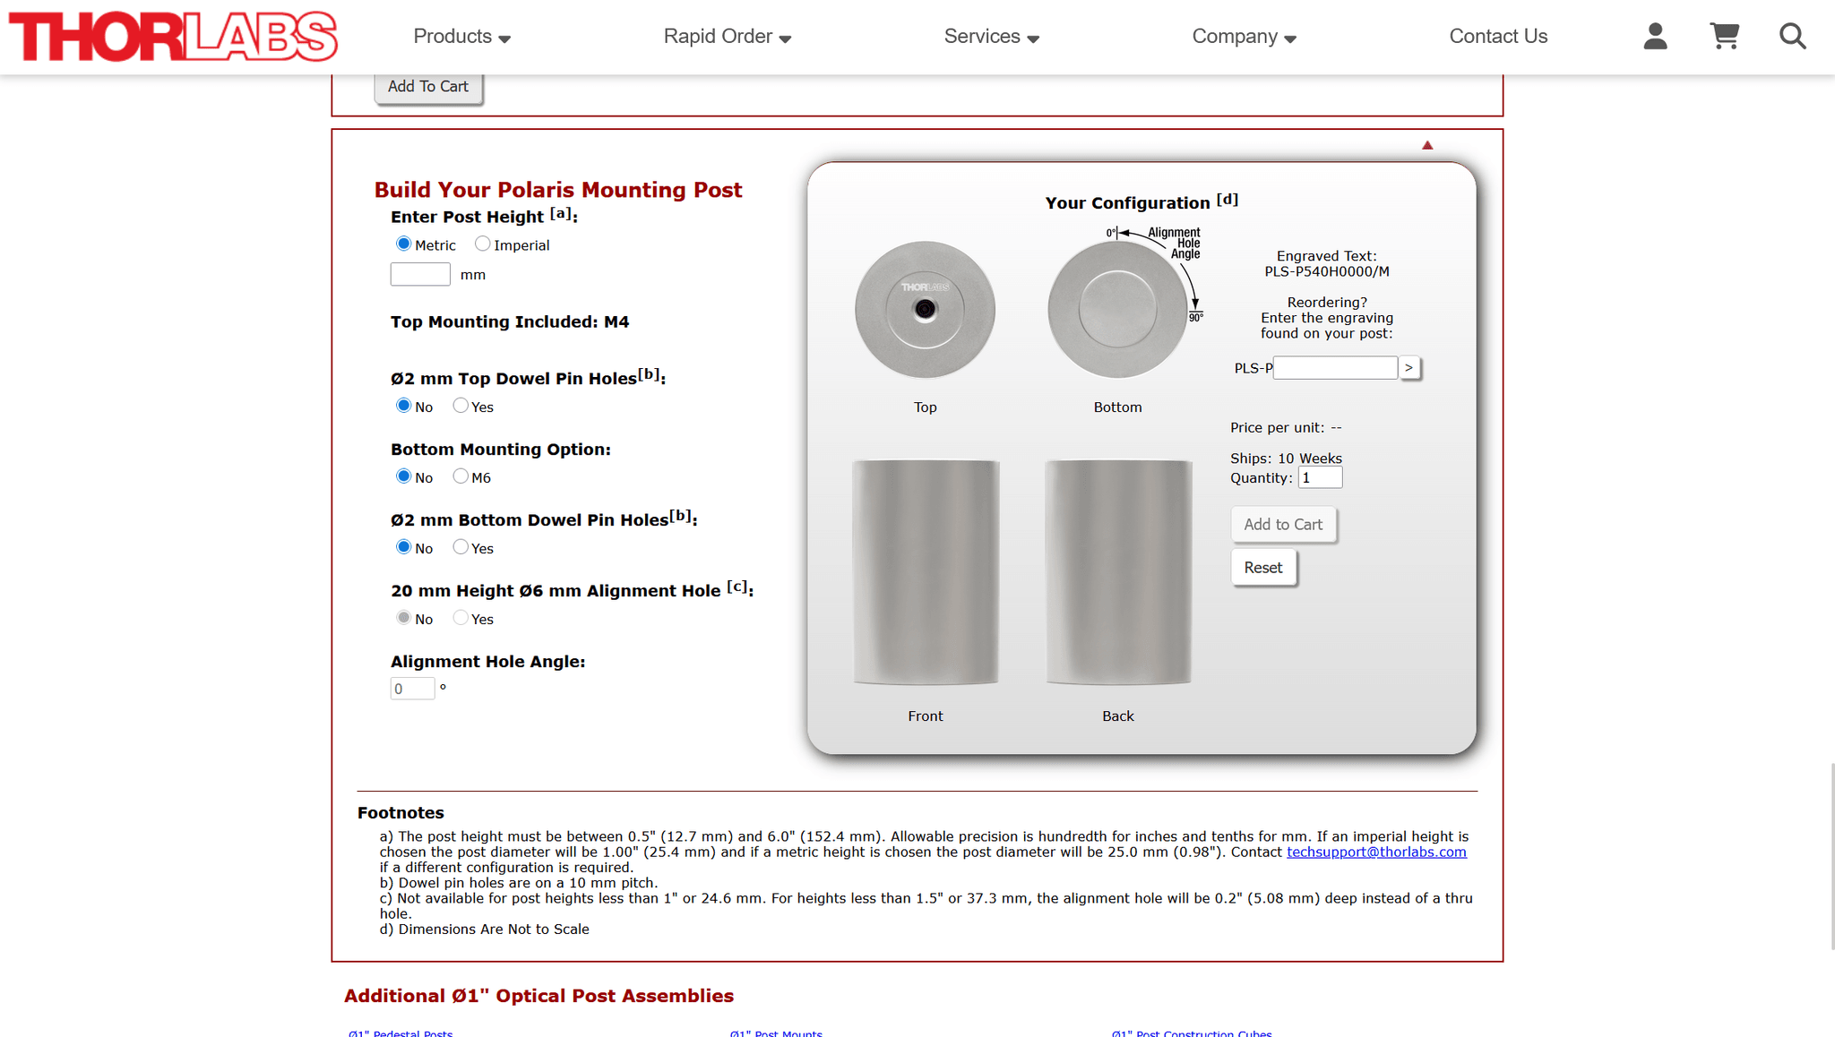Click the Reset button
Image resolution: width=1835 pixels, height=1037 pixels.
tap(1263, 568)
